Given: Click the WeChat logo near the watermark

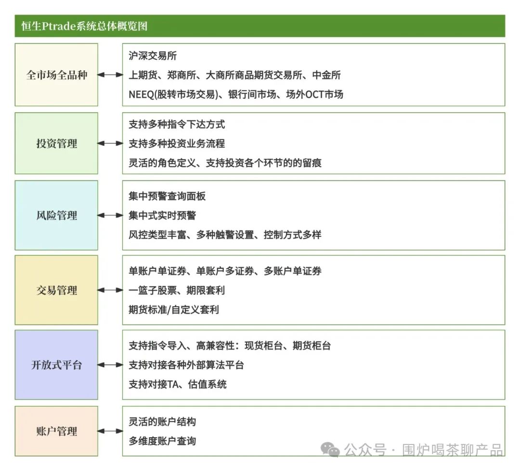Looking at the screenshot, I should (x=331, y=449).
